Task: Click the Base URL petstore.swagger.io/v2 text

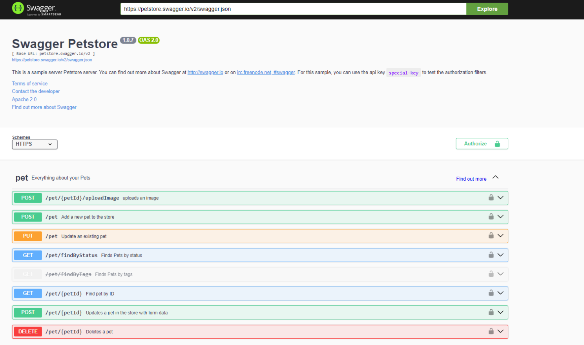Action: tap(53, 54)
